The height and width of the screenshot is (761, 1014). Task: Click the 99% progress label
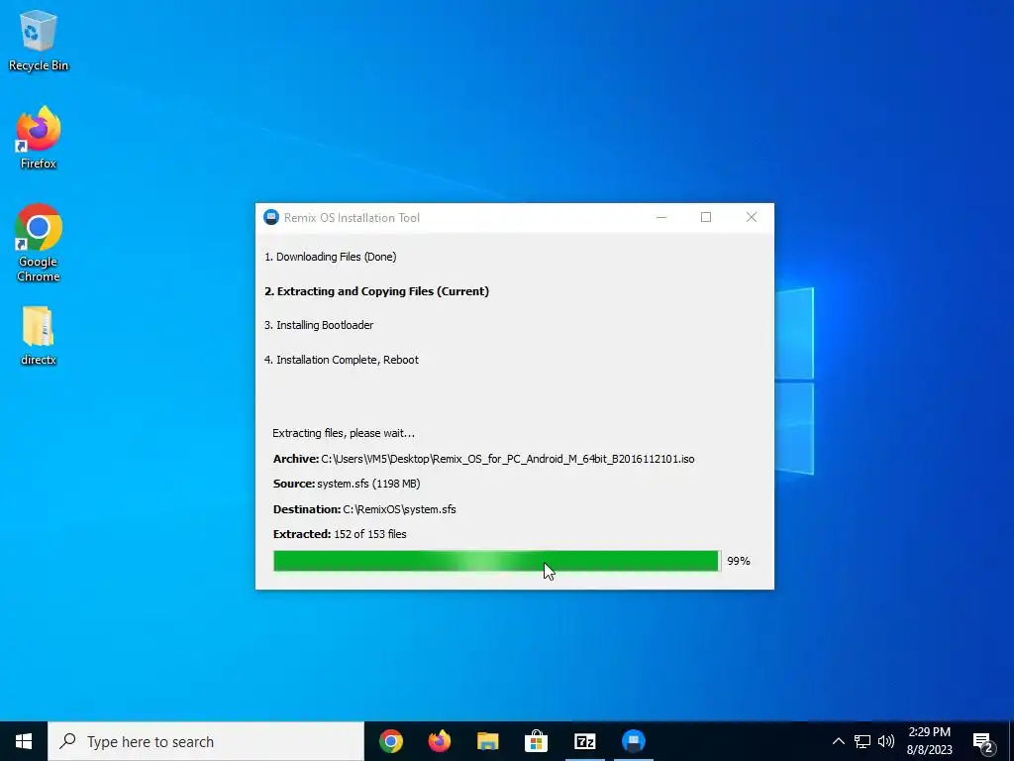coord(739,561)
